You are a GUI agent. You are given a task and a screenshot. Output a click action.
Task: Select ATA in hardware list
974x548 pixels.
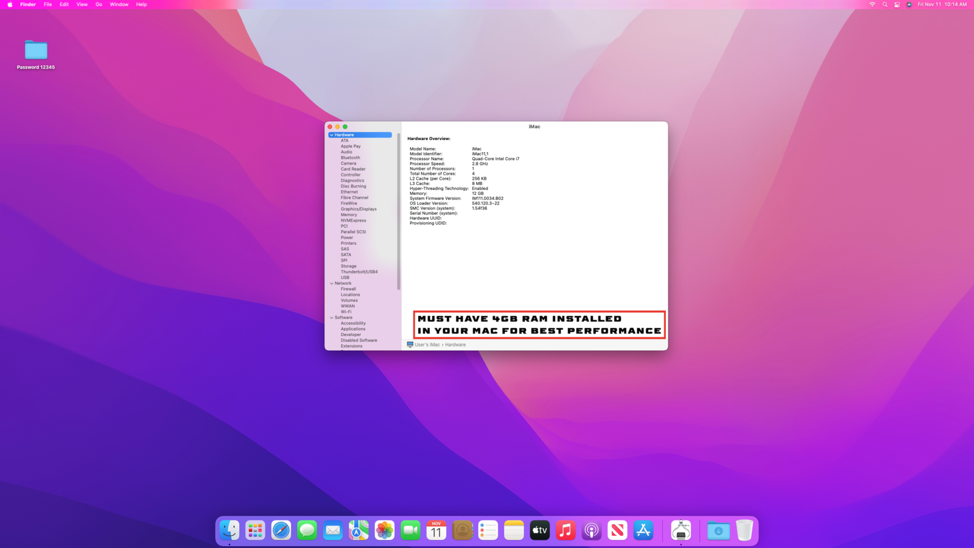coord(345,141)
